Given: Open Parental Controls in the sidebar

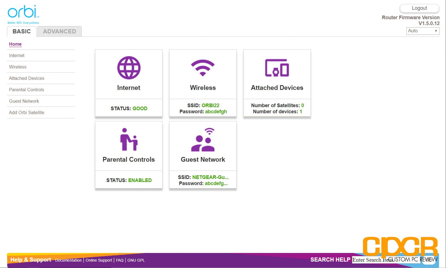Looking at the screenshot, I should click(x=26, y=90).
